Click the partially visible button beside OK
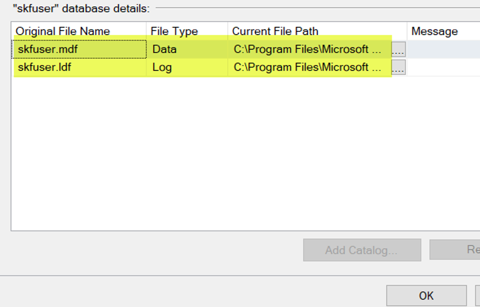This screenshot has height=307, width=480. click(478, 296)
